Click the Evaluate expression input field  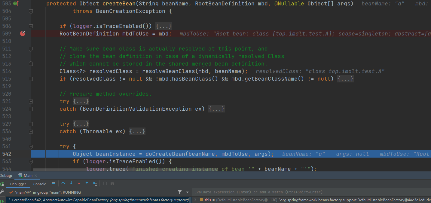301,192
